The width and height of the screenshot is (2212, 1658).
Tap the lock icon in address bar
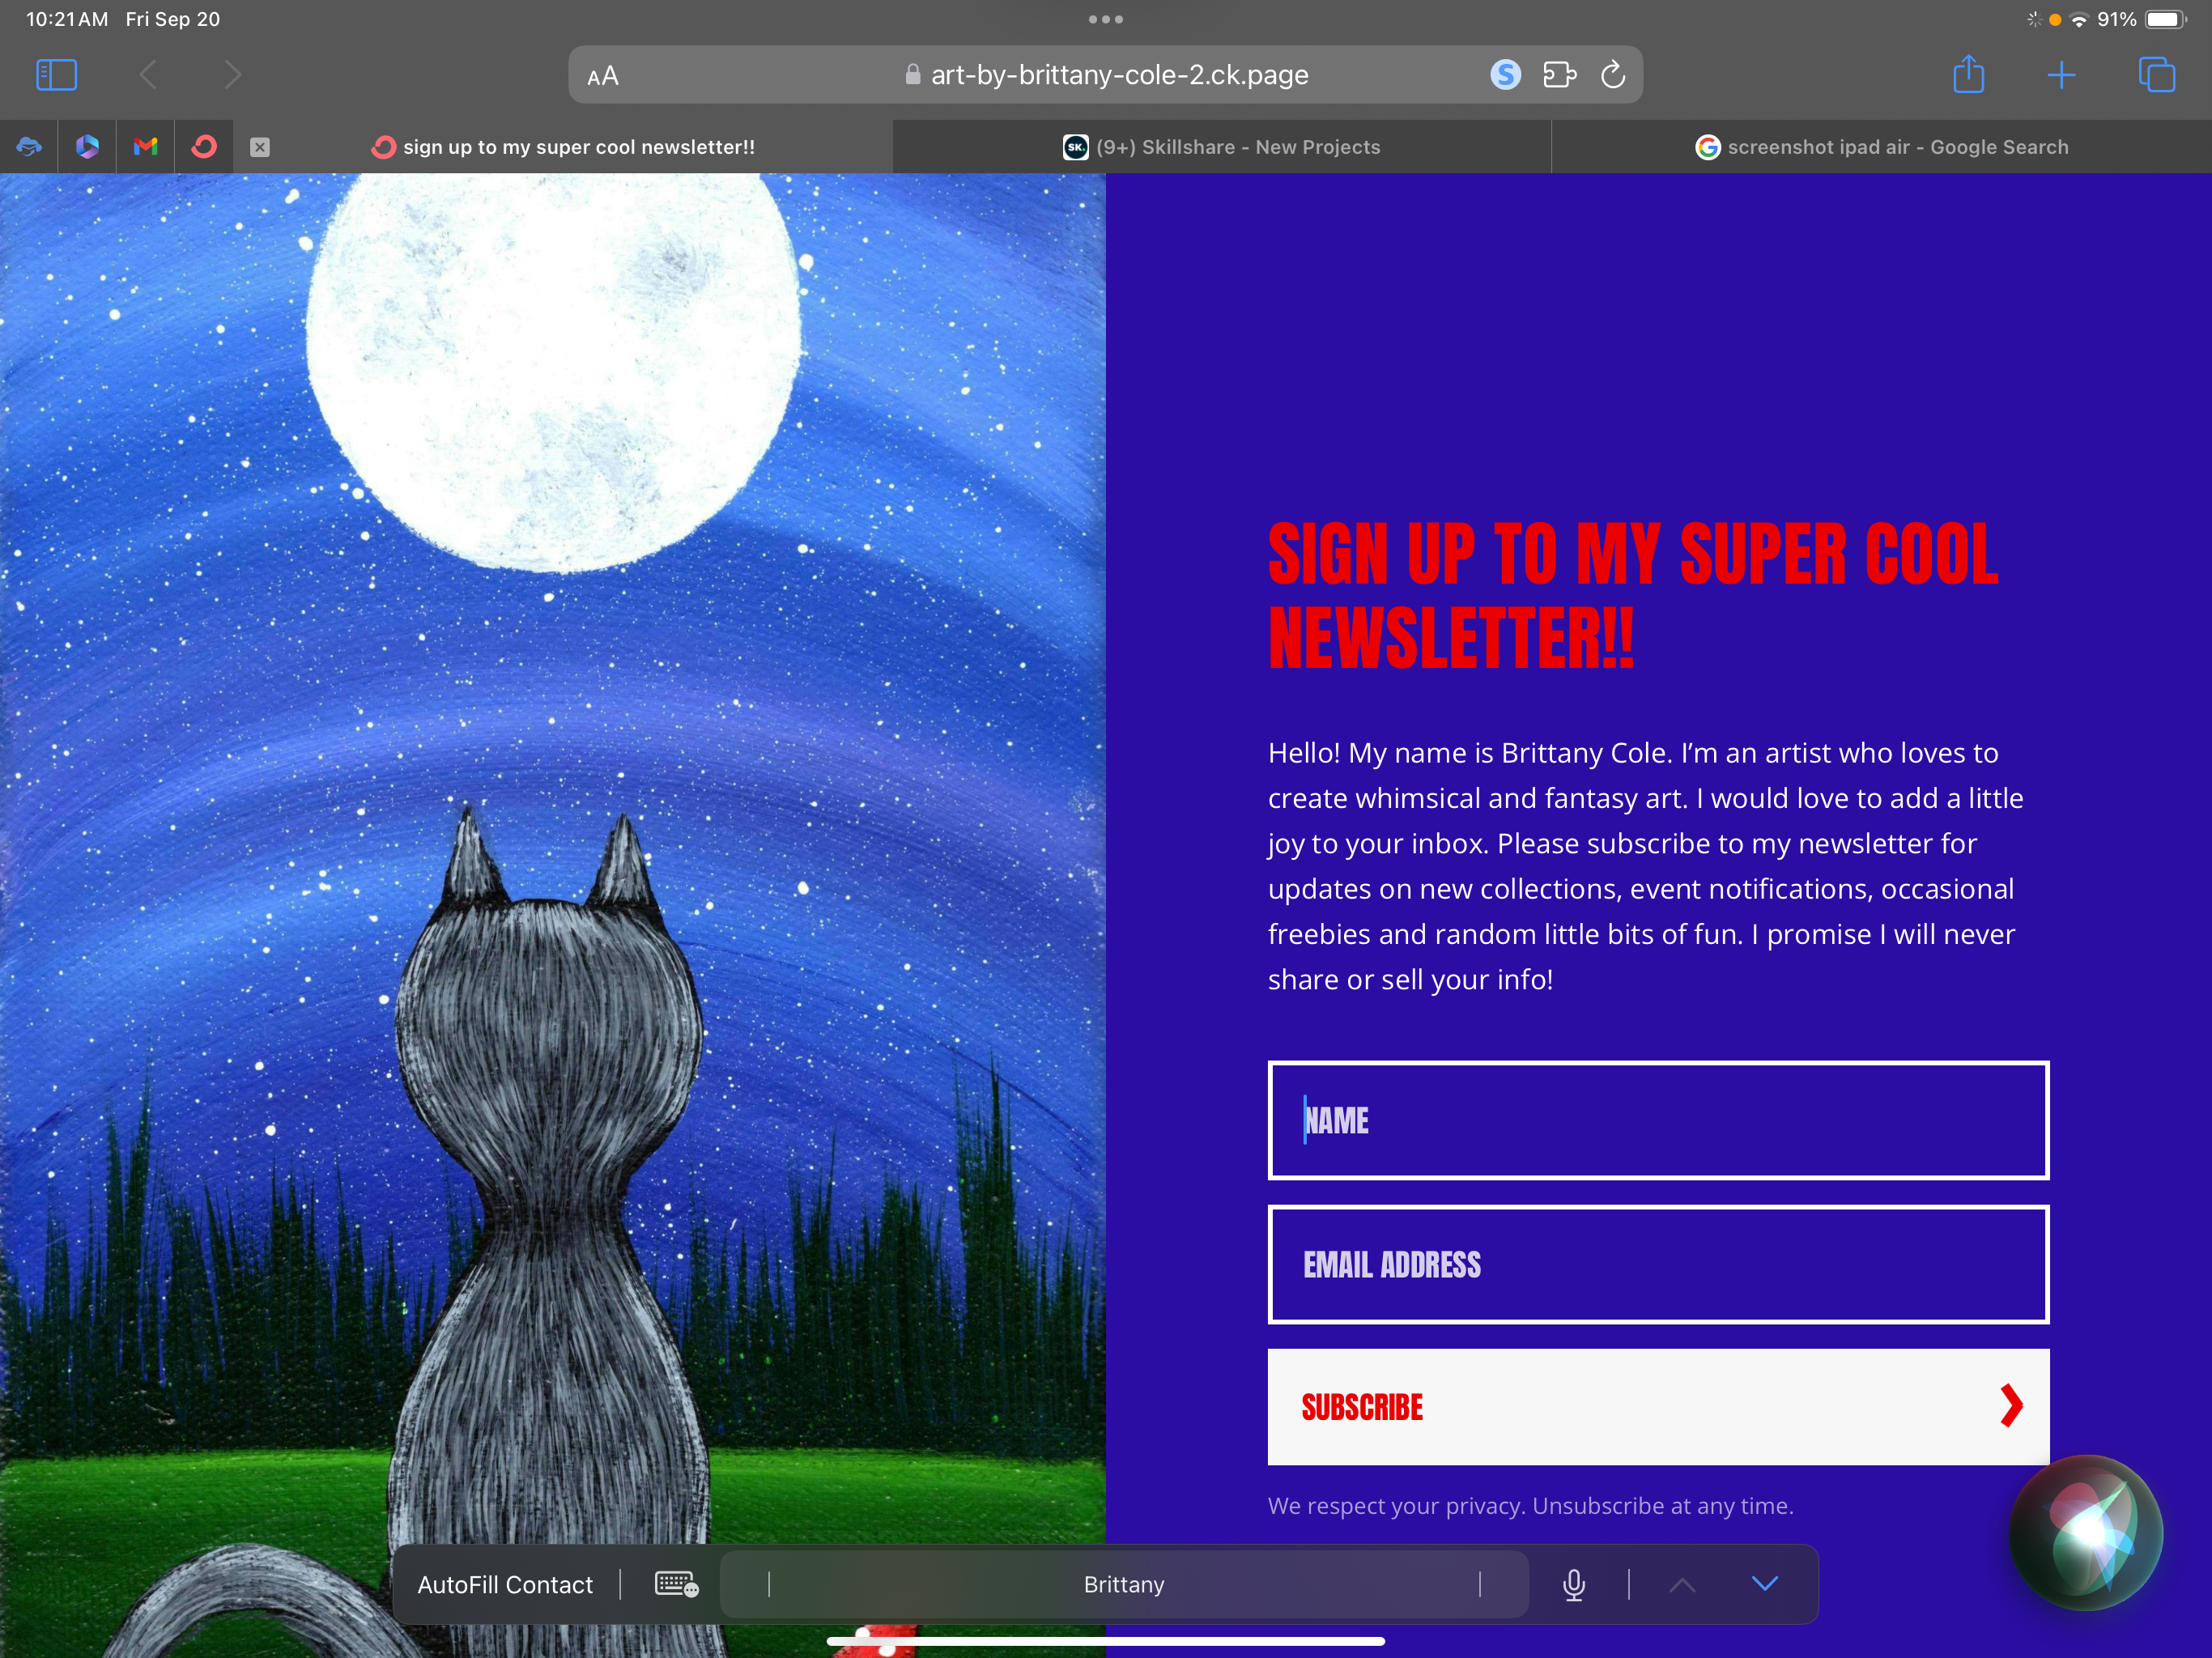[912, 75]
